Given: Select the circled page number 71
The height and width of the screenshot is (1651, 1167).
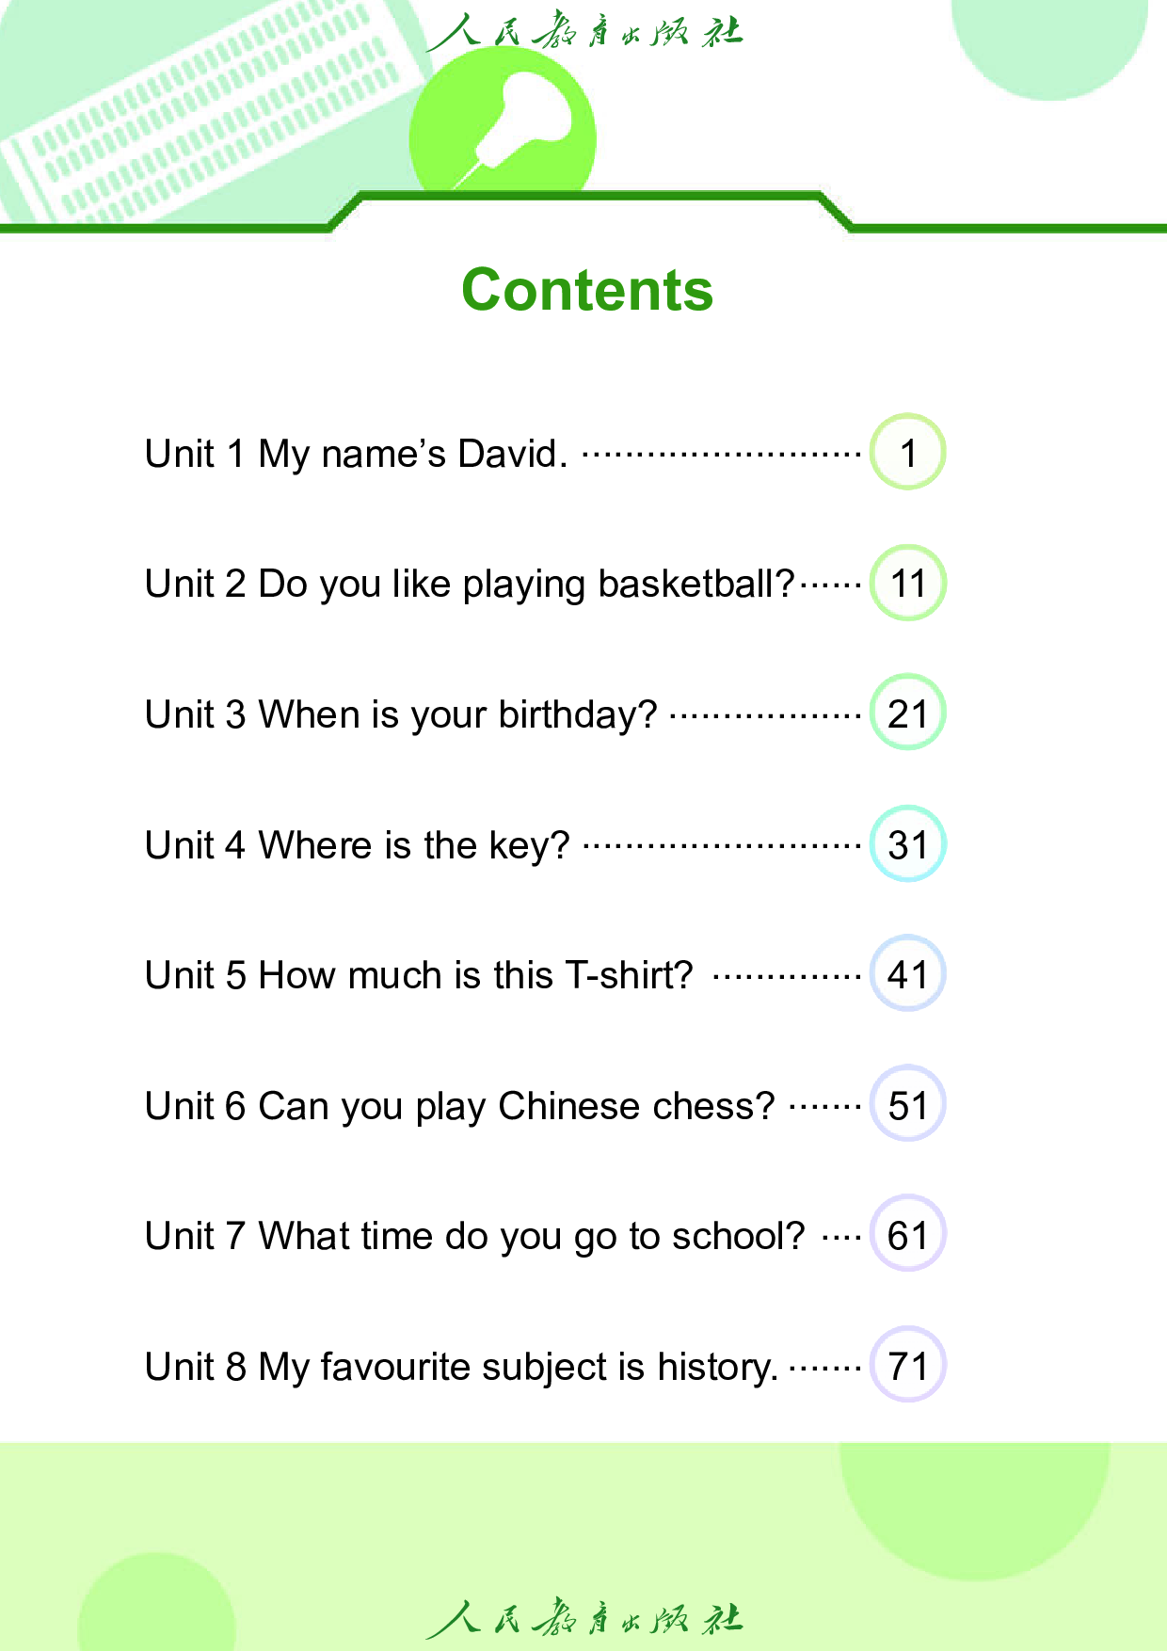Looking at the screenshot, I should pos(907,1366).
